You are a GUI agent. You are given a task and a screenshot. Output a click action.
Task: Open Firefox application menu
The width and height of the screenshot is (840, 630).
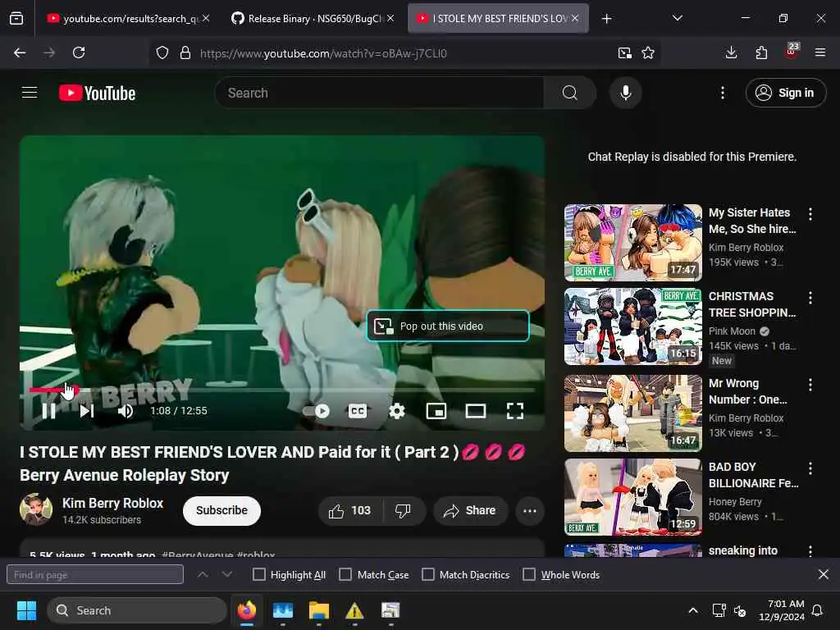(x=820, y=52)
